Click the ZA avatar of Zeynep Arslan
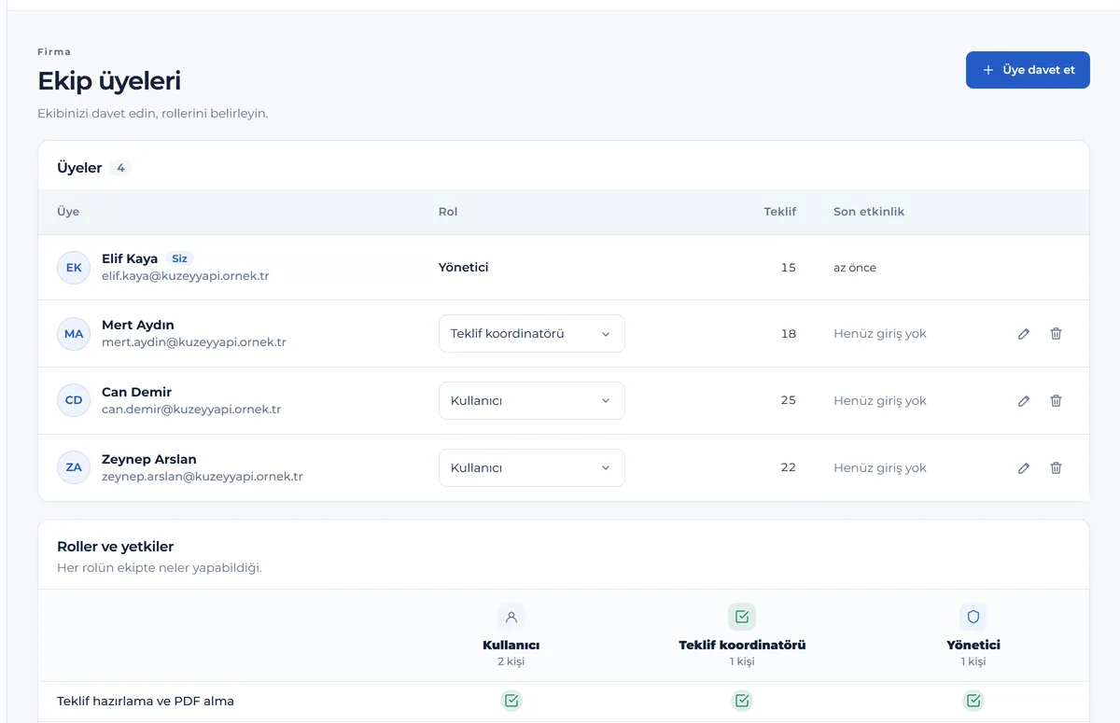Image resolution: width=1120 pixels, height=723 pixels. coord(74,468)
